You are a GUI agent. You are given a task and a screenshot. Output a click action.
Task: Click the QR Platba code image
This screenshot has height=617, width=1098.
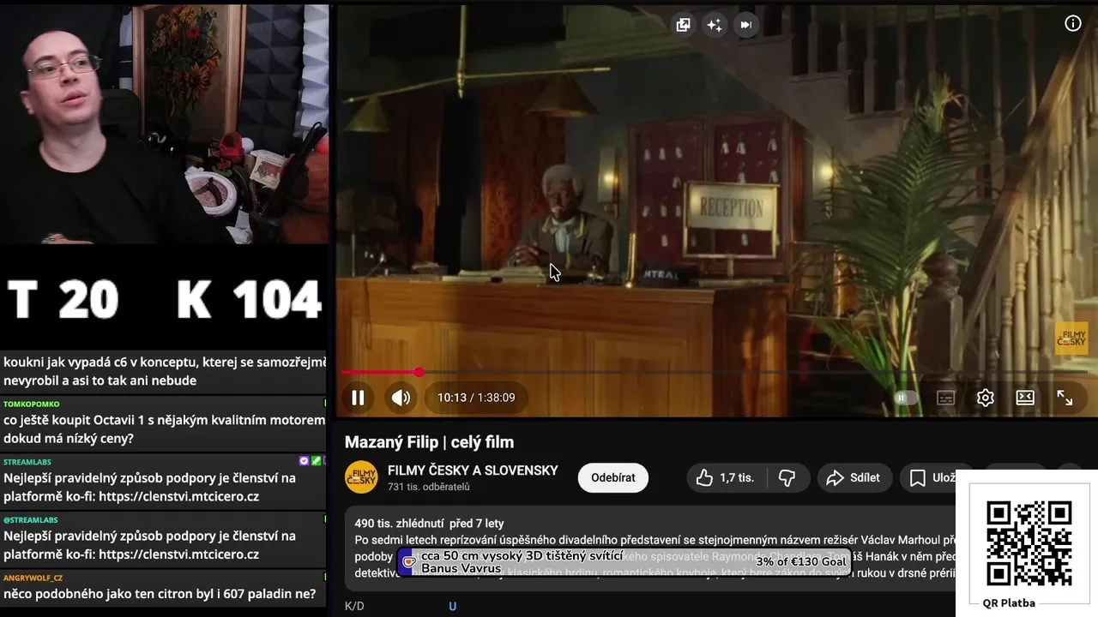1029,544
